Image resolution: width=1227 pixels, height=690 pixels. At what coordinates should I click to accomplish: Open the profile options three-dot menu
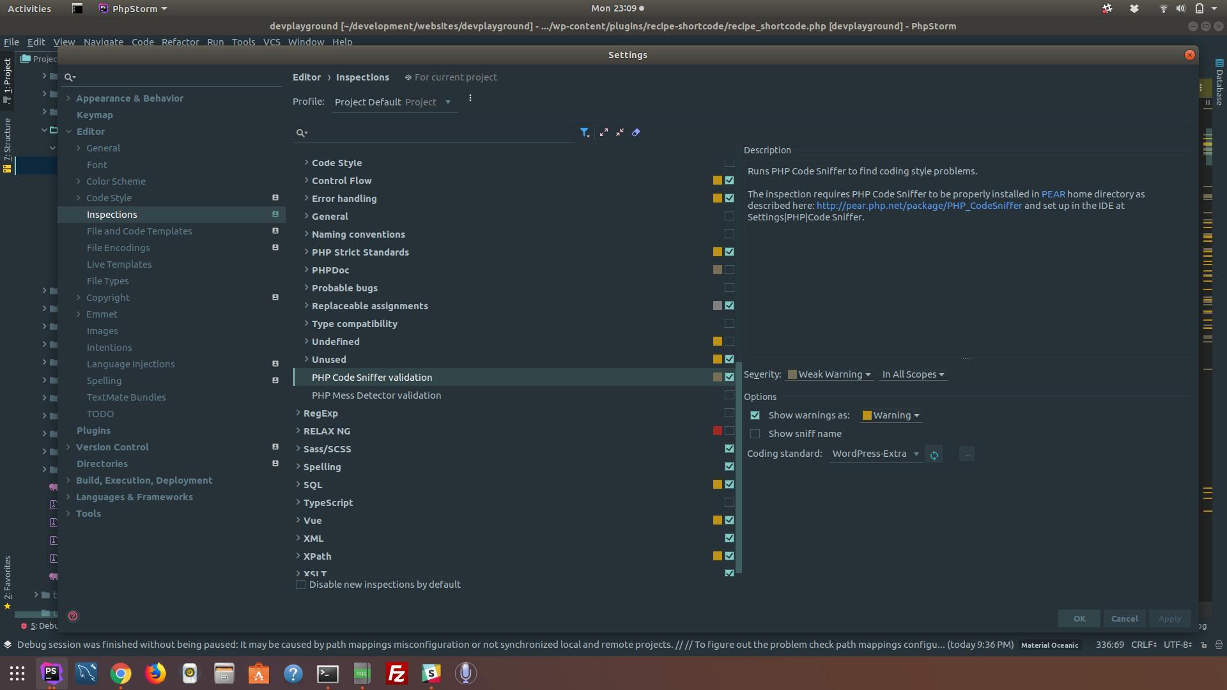click(470, 98)
